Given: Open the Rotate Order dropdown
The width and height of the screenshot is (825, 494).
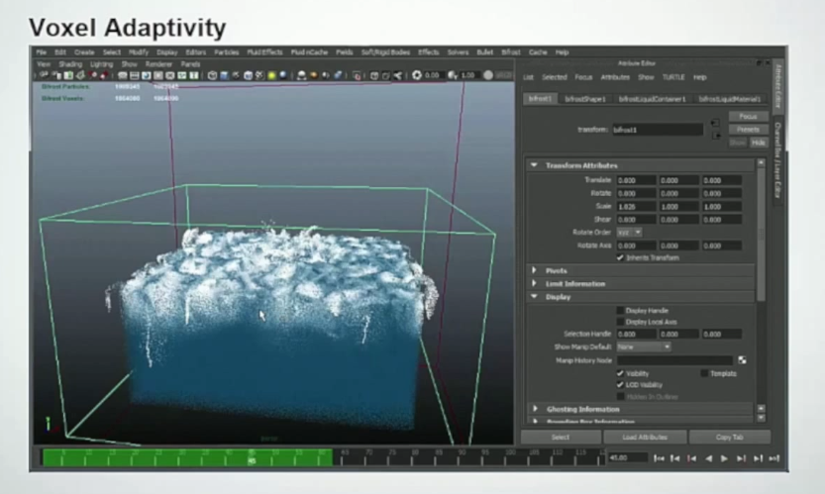Looking at the screenshot, I should pos(630,232).
